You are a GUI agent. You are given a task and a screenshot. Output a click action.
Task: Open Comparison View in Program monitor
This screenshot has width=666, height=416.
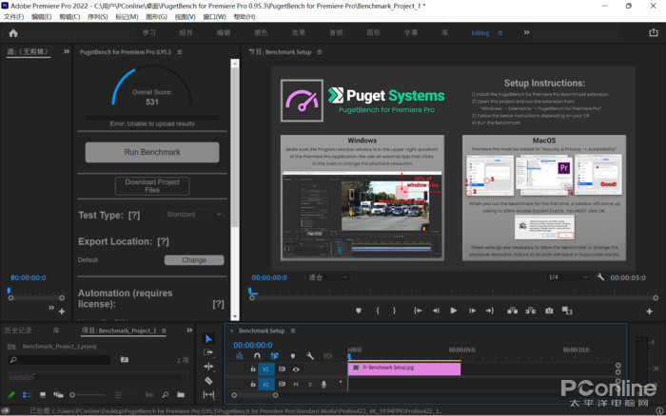tap(567, 311)
